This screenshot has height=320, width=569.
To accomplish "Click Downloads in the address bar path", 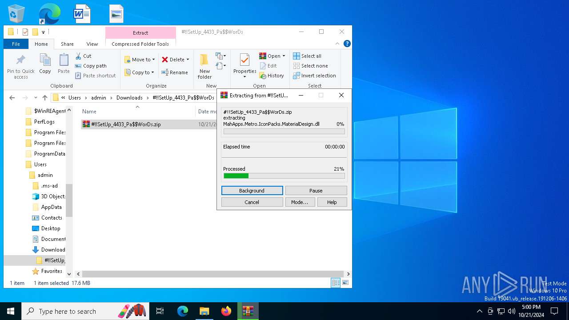I will coord(129,98).
